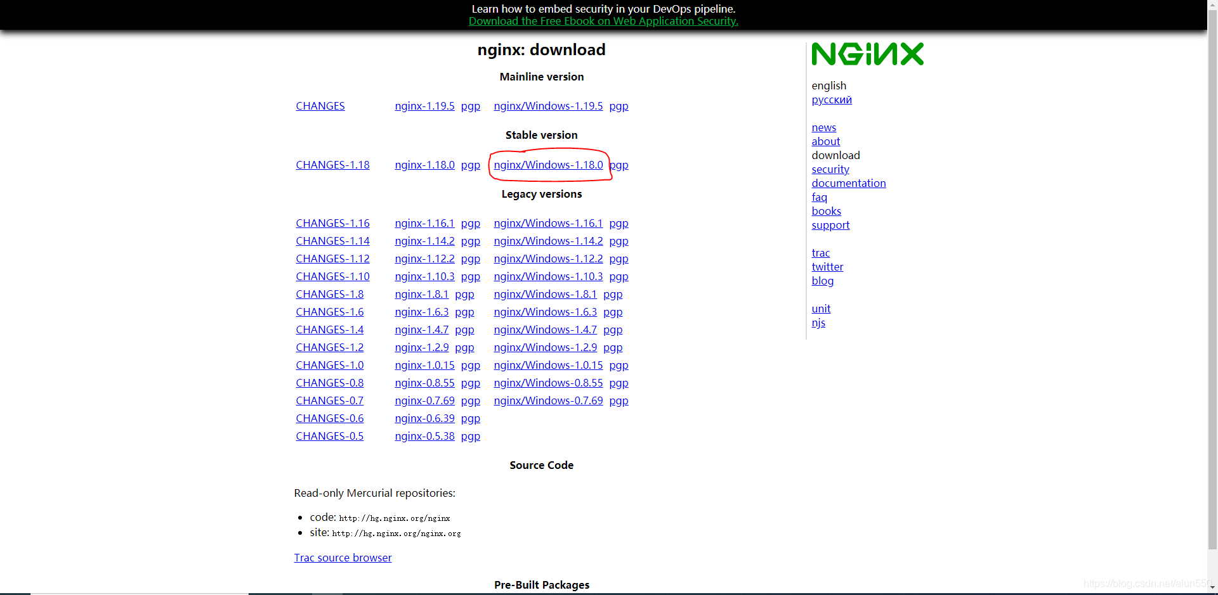
Task: Open CHANGES-1.2 link
Action: tap(330, 347)
